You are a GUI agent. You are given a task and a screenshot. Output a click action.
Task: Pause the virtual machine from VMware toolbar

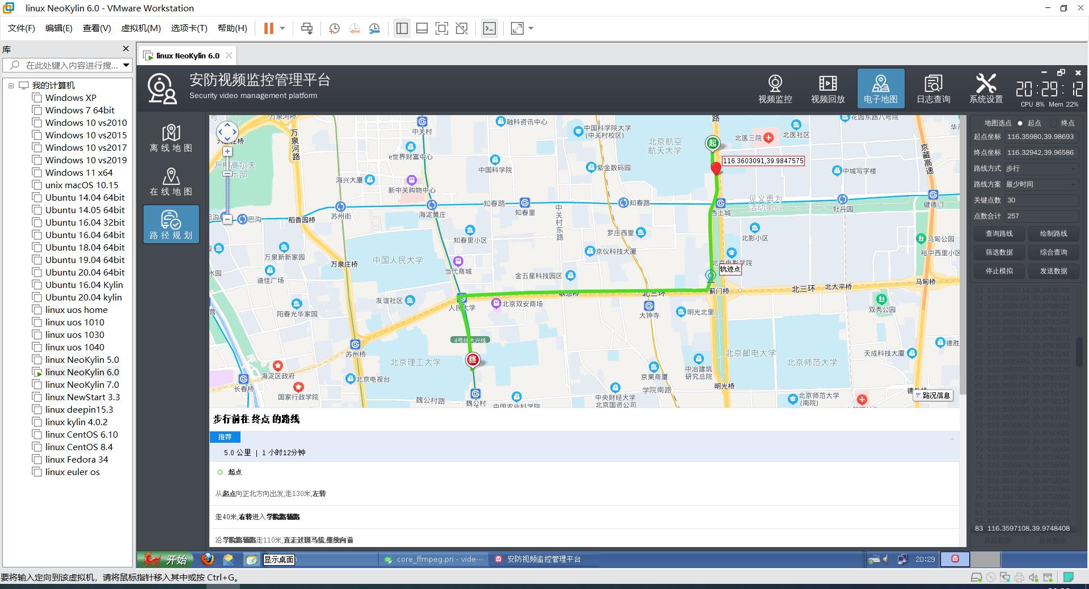(x=269, y=28)
